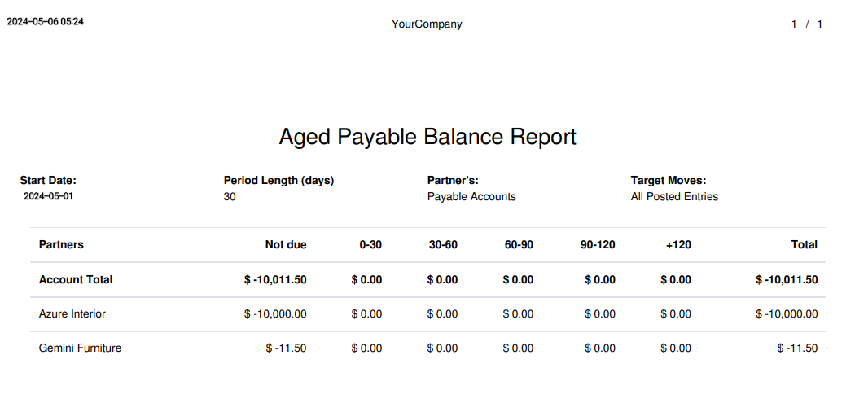This screenshot has width=855, height=412.
Task: Click the All Posted Entries text
Action: 674,197
